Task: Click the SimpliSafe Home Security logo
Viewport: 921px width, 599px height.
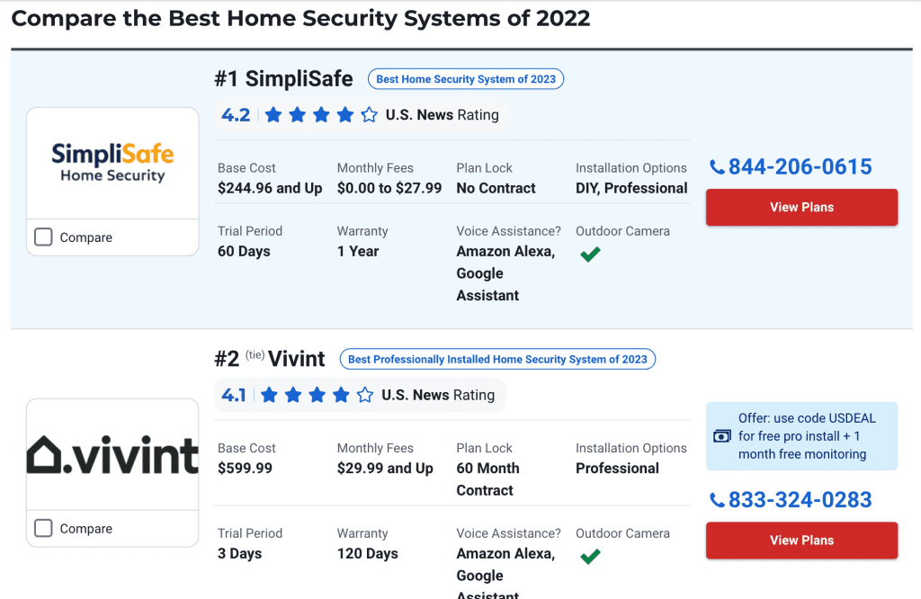Action: coord(112,163)
